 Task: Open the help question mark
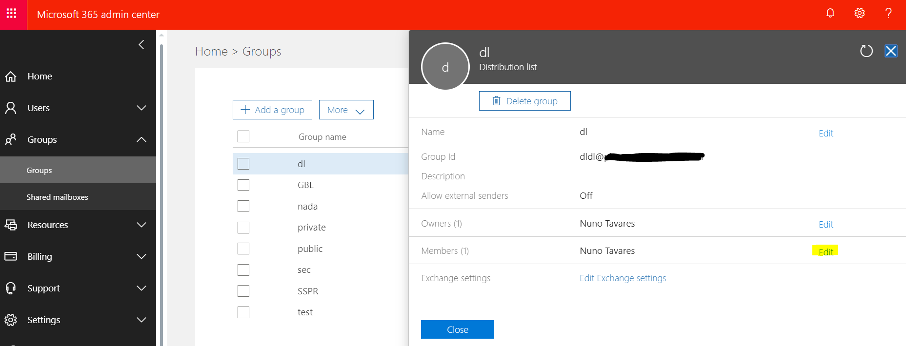pyautogui.click(x=888, y=13)
